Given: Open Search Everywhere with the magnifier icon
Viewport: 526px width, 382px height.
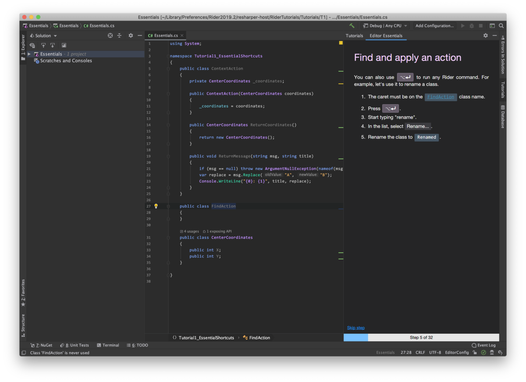Looking at the screenshot, I should point(501,25).
